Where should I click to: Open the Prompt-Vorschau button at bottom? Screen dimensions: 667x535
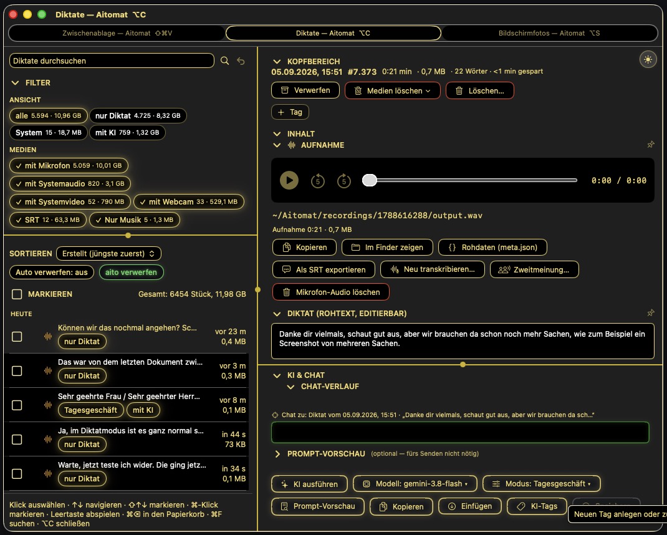[x=318, y=506]
